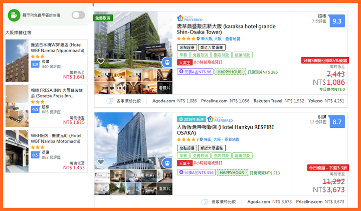Click the green coffee cup breakfast icon

click(14, 15)
